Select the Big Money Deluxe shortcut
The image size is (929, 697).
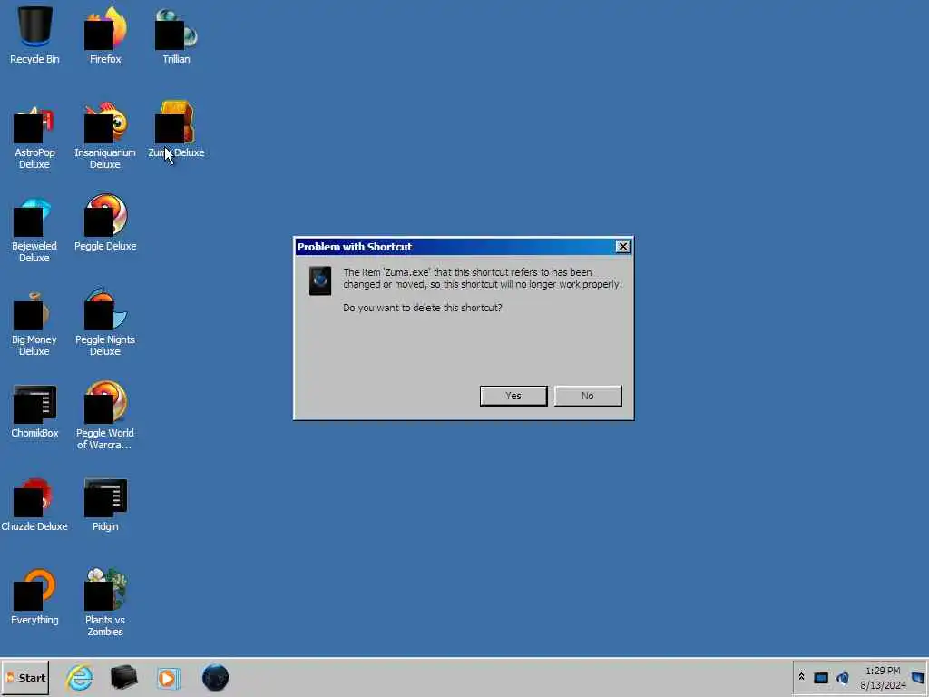pos(34,322)
